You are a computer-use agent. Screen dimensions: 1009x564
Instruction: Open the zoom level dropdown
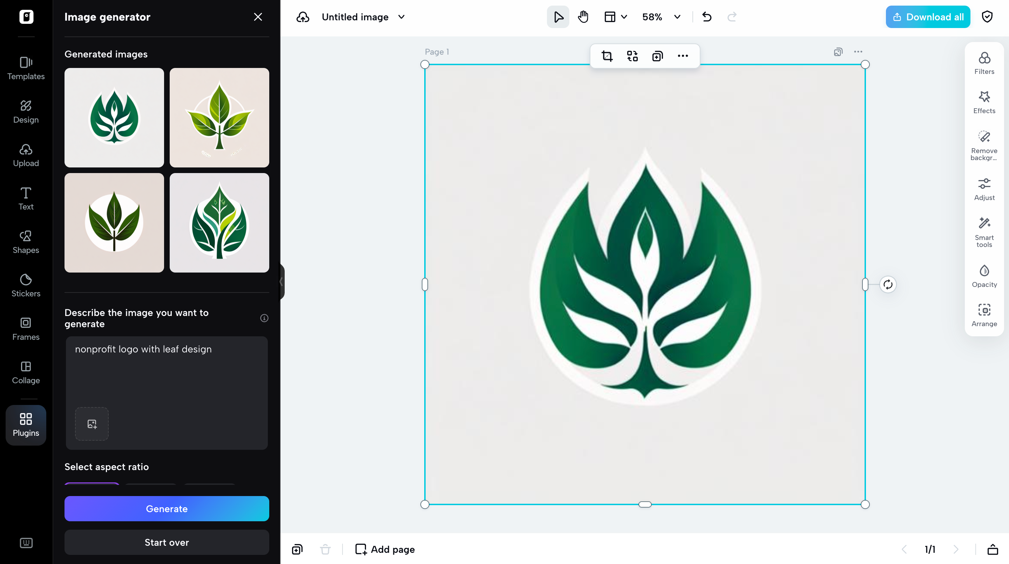tap(677, 17)
